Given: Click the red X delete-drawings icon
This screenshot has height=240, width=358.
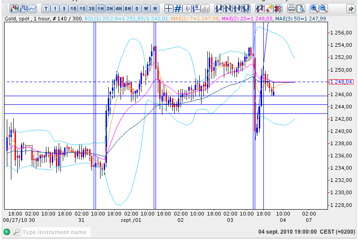Looking at the screenshot, I should coord(277,9).
